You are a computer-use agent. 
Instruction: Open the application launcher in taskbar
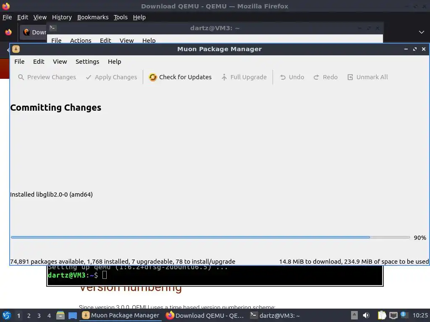click(x=7, y=315)
